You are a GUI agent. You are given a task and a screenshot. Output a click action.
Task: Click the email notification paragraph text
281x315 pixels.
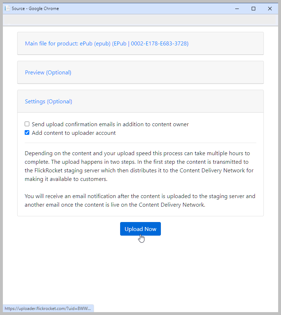coord(139,201)
